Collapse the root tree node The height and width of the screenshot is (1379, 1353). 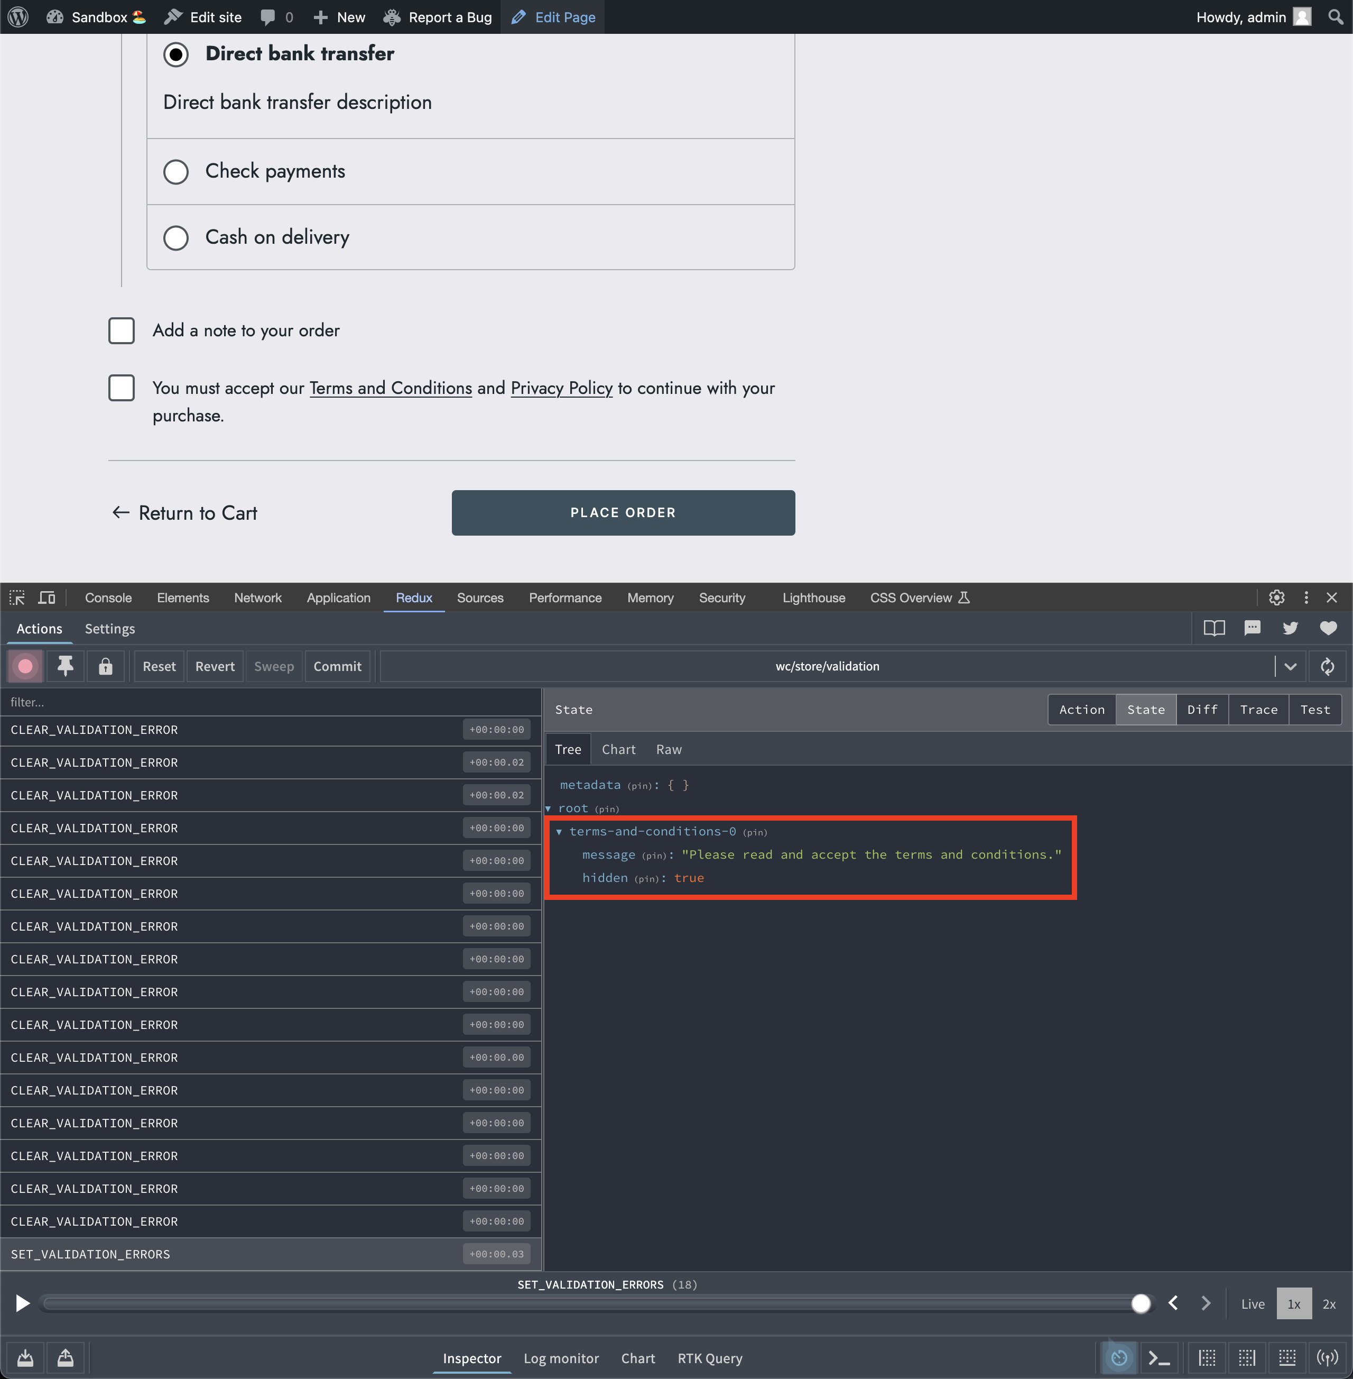(549, 808)
